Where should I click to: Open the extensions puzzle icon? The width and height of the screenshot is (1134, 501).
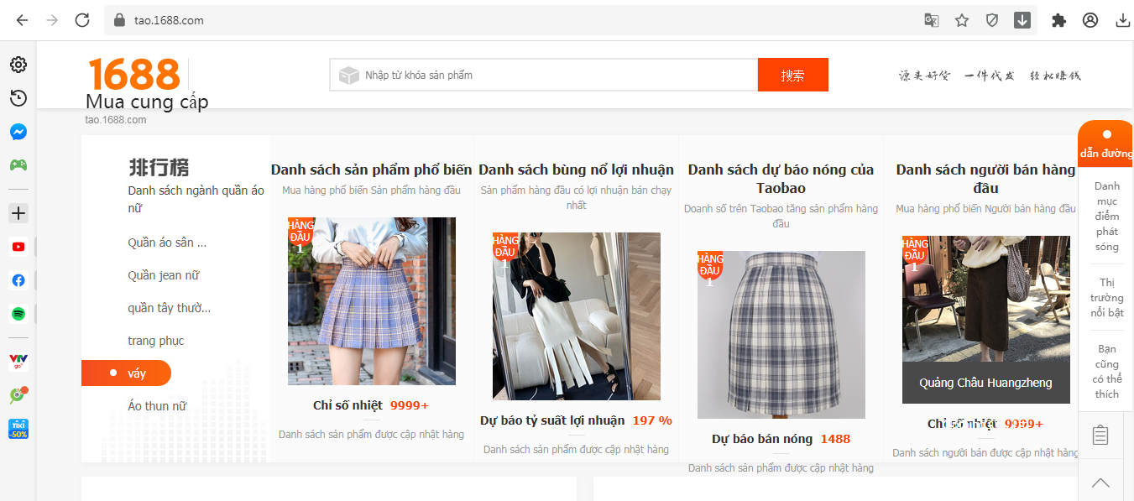1059,20
